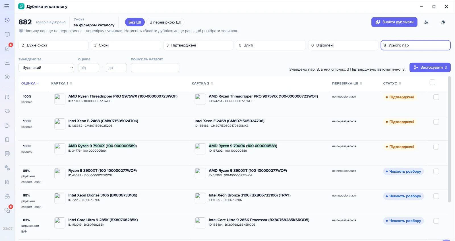The width and height of the screenshot is (455, 241).
Task: Switch to 'Без ШІ' mode
Action: click(x=135, y=22)
